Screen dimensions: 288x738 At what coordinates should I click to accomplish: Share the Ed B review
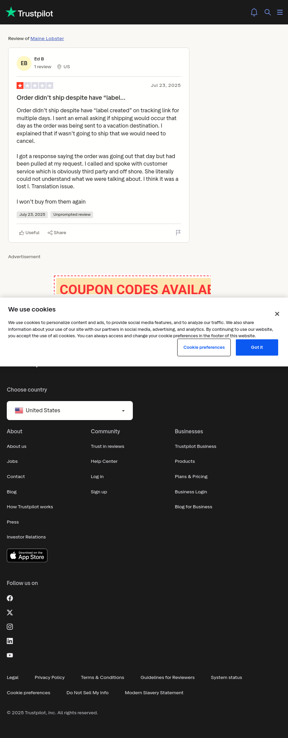[57, 233]
